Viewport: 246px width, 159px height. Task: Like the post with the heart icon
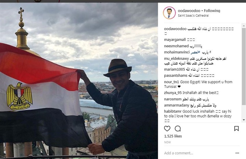pyautogui.click(x=167, y=128)
